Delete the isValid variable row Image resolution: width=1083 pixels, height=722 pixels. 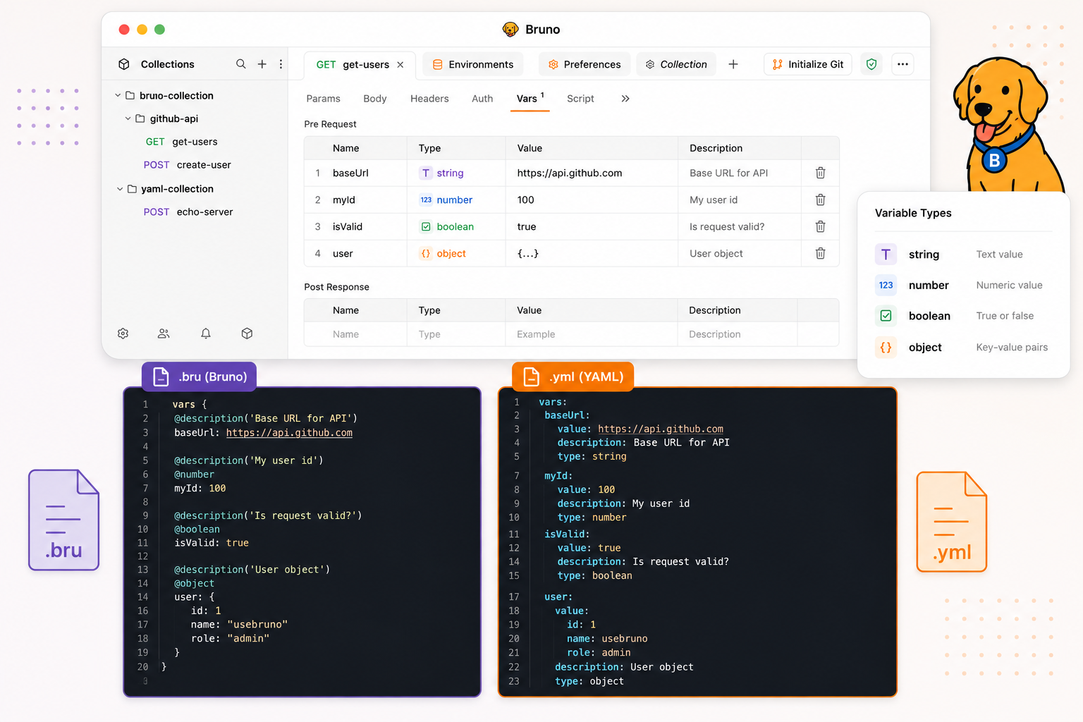[821, 226]
